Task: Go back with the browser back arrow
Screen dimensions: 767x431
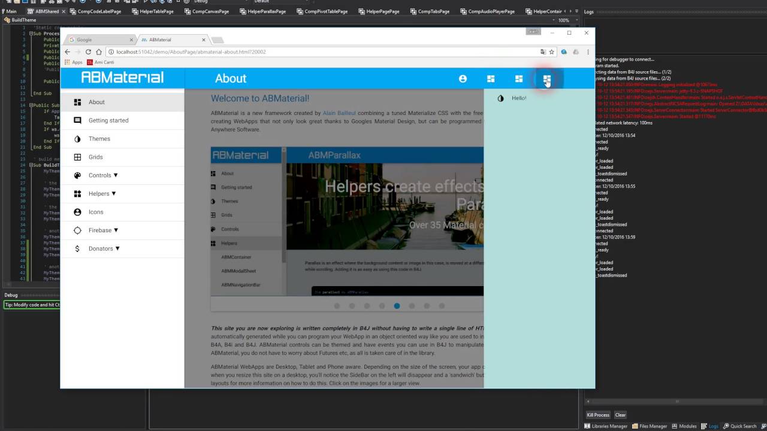Action: coord(67,52)
